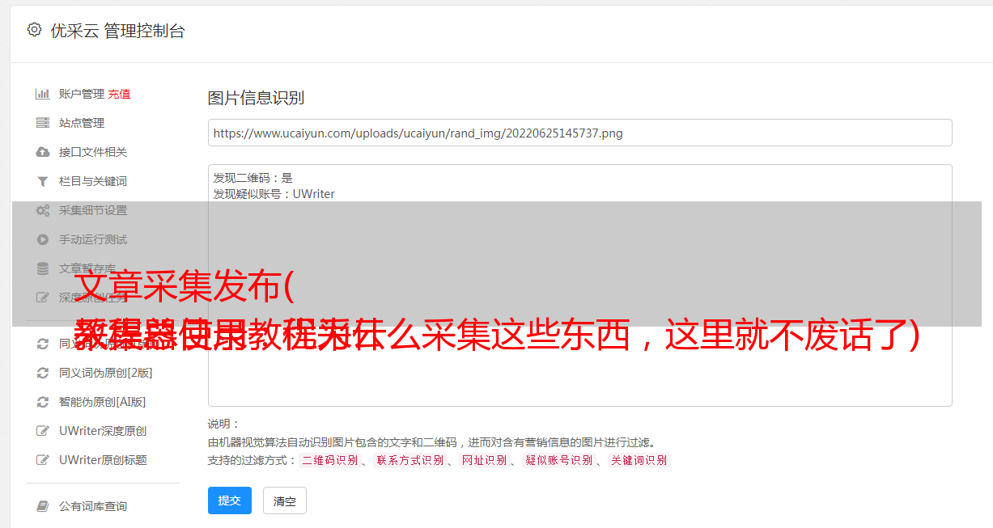Click the 网址识别 tag
993x528 pixels.
484,460
